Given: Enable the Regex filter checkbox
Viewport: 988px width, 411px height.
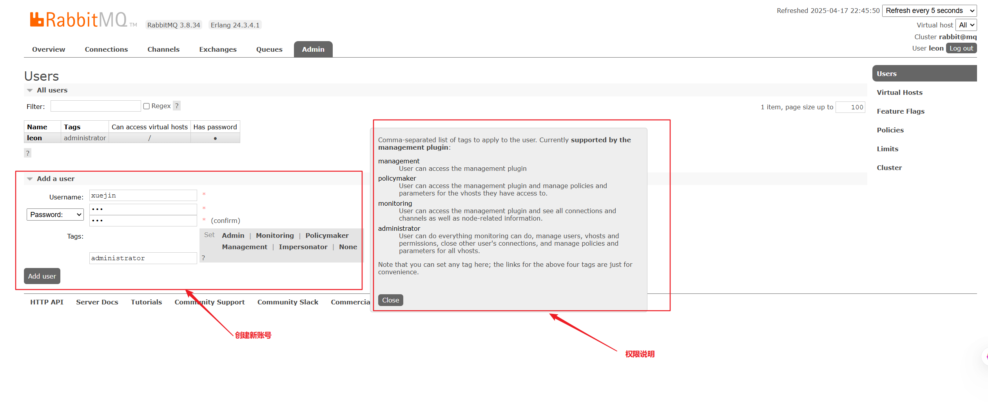Looking at the screenshot, I should (x=147, y=106).
